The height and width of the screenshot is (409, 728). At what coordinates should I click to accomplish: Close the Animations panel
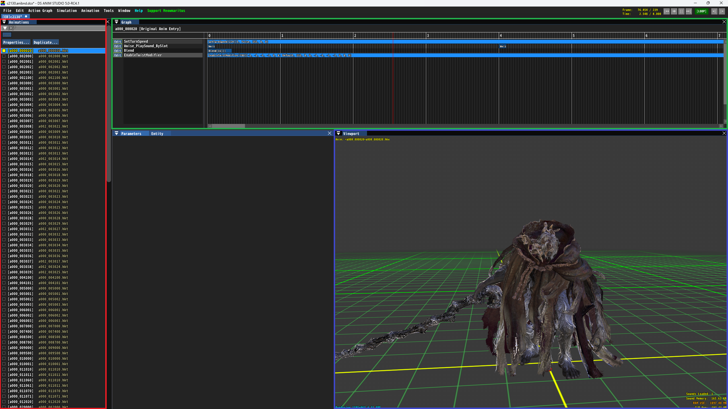pyautogui.click(x=108, y=22)
